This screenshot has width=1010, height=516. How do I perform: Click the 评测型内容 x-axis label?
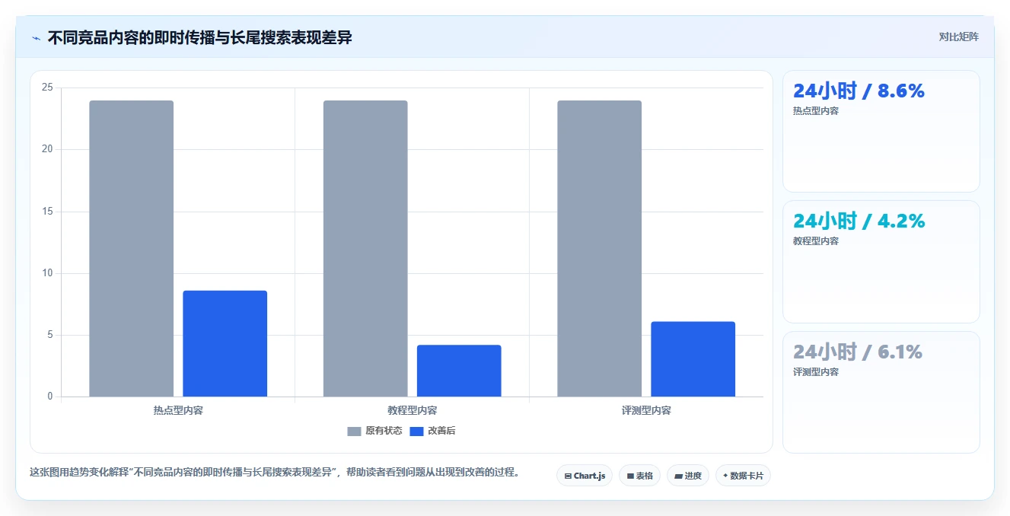click(646, 410)
